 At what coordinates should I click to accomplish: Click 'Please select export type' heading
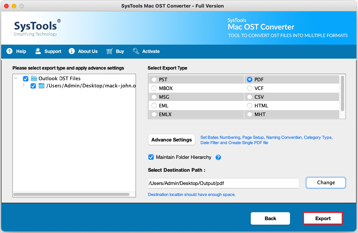click(x=68, y=68)
